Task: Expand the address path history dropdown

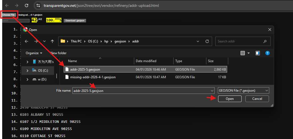Action: point(198,41)
